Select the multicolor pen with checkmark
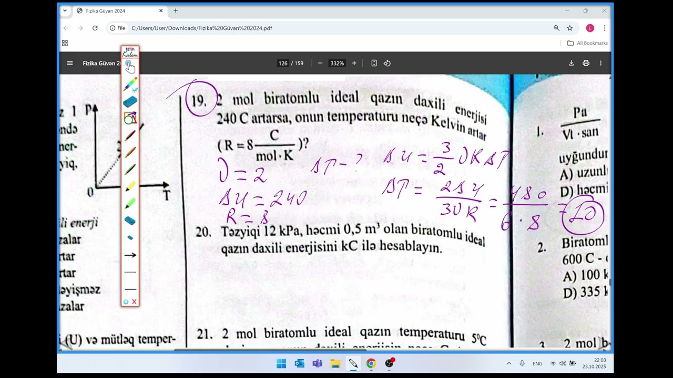 [130, 84]
